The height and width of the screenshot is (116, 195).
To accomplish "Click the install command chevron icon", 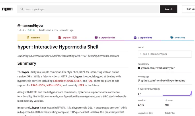I will pos(141,54).
